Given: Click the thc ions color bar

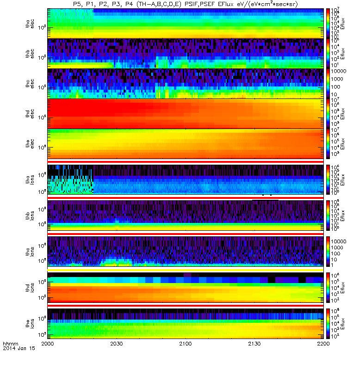Looking at the screenshot, I should coord(328,252).
